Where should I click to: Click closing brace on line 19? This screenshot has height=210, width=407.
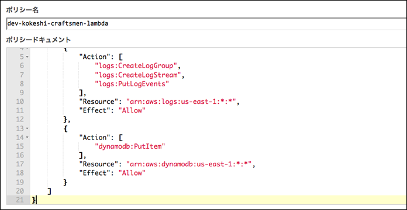65,183
